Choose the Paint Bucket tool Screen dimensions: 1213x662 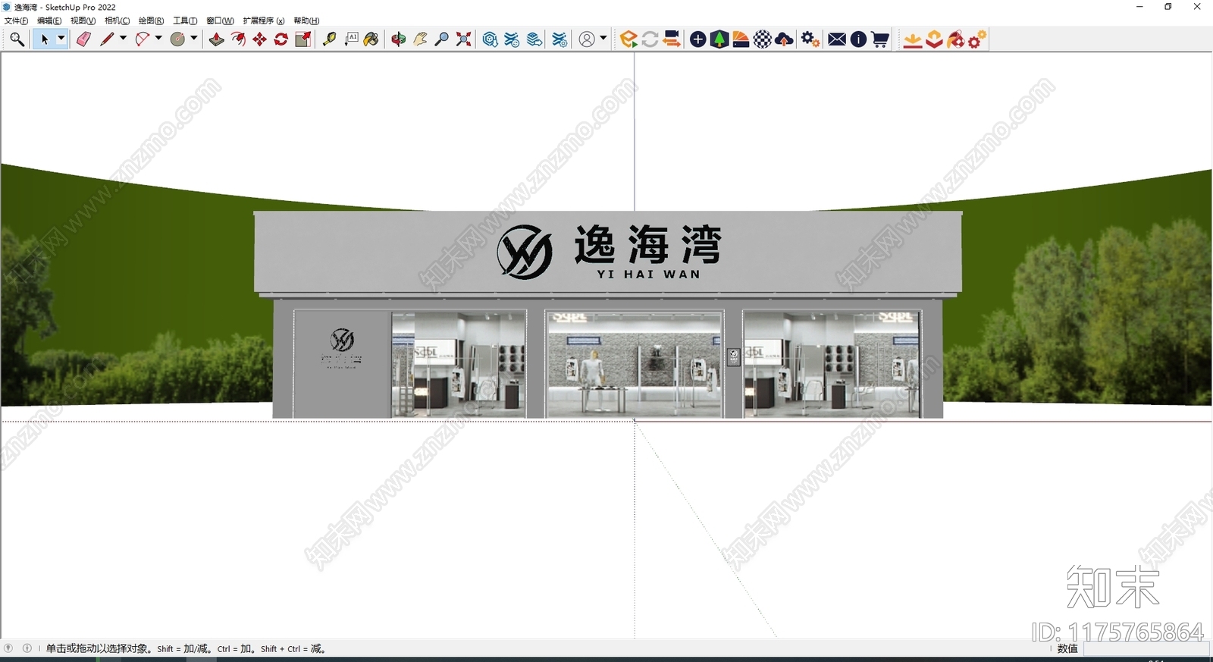(x=371, y=39)
